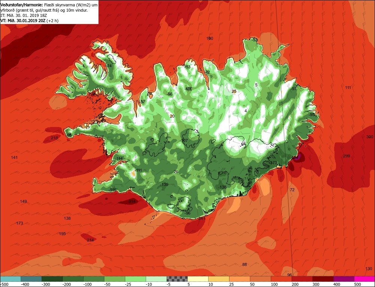Click the orange swatch between 25 and 50

point(240,279)
